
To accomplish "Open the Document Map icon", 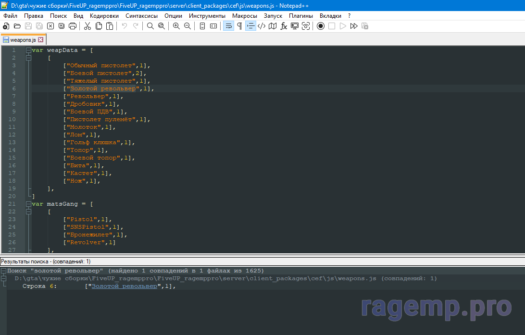I will pos(273,26).
